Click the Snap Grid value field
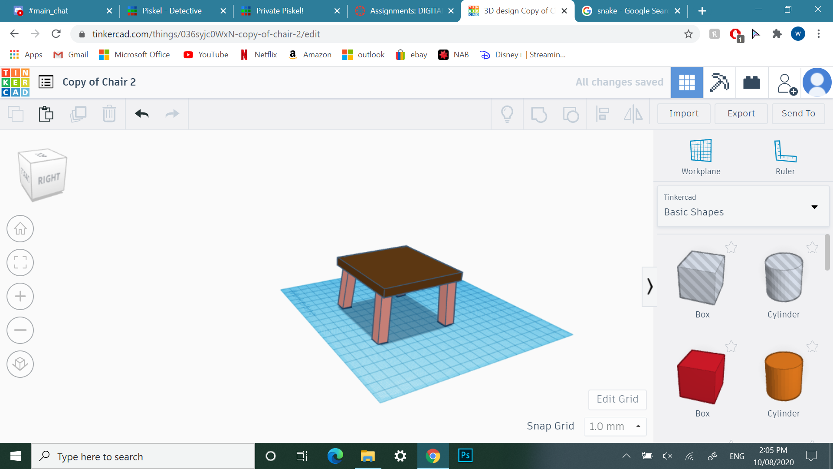This screenshot has width=833, height=469. point(608,426)
